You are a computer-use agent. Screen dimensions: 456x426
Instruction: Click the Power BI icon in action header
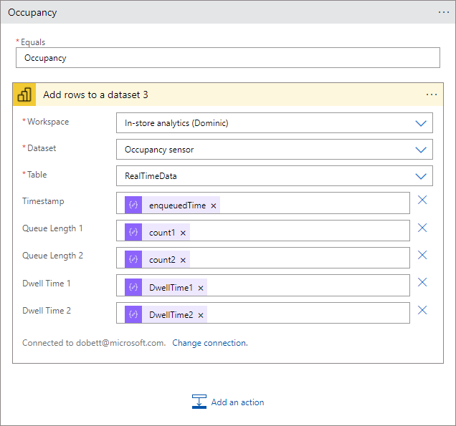[24, 95]
